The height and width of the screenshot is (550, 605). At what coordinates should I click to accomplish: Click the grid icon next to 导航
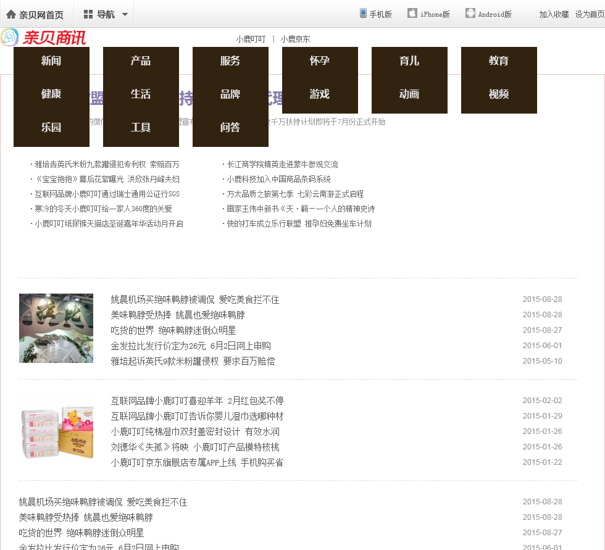click(x=88, y=14)
